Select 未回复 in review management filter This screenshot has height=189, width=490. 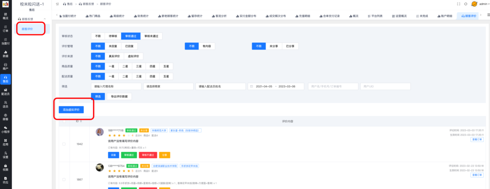click(113, 46)
